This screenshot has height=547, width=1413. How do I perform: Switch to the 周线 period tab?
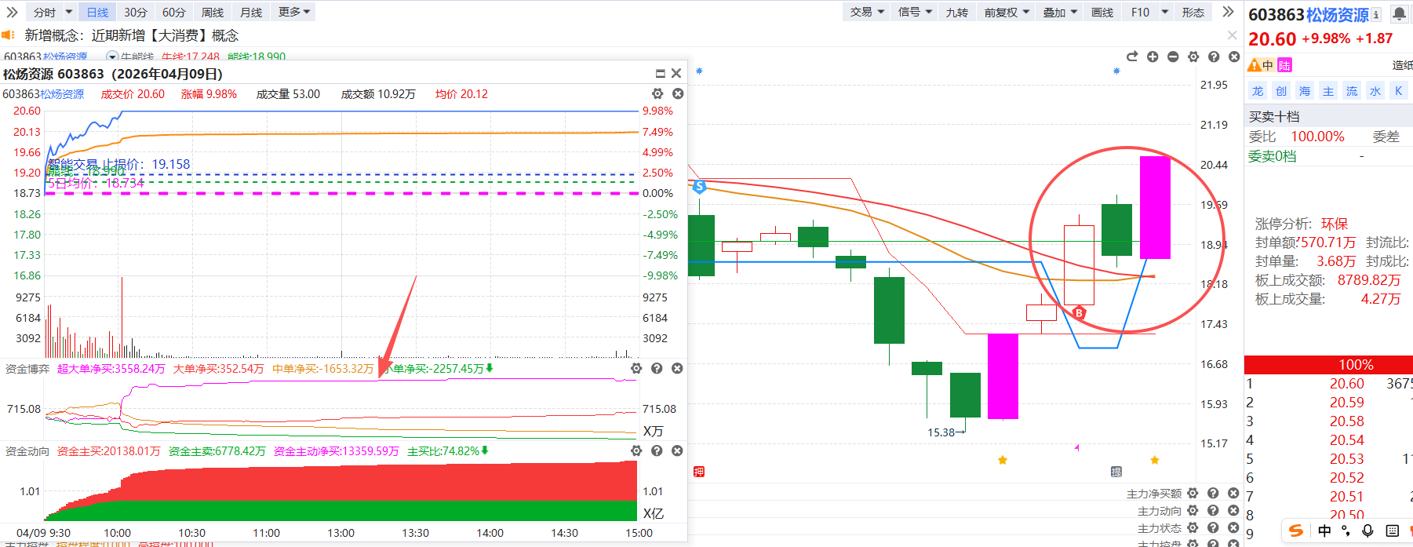point(213,12)
